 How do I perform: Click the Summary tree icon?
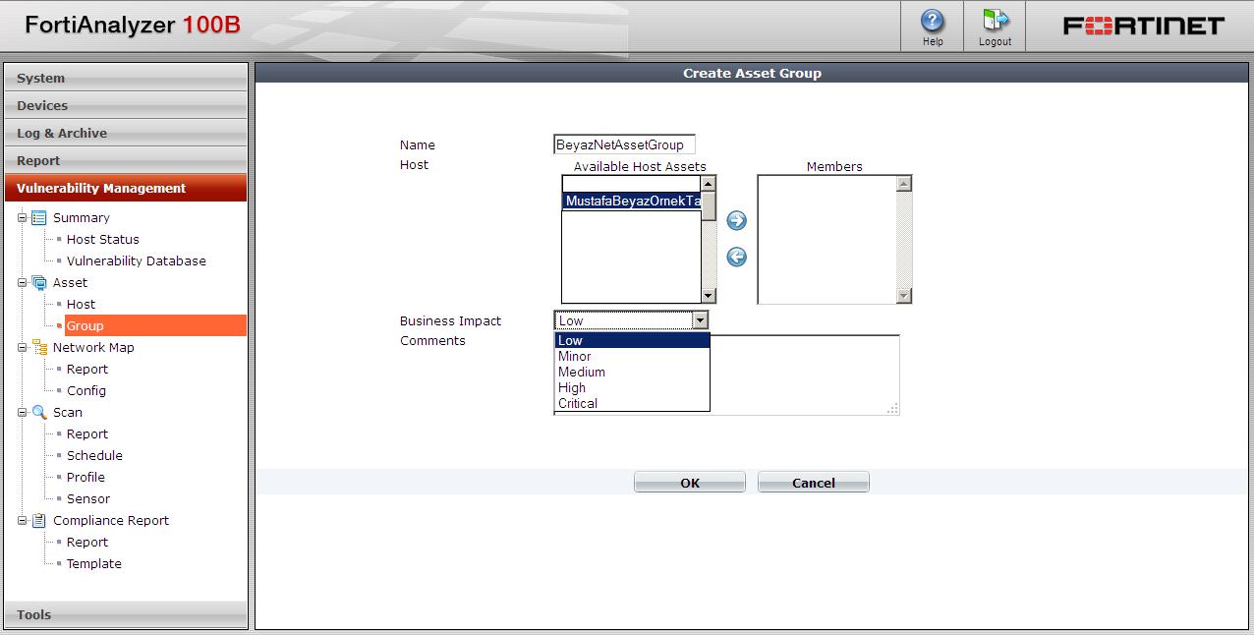tap(39, 217)
